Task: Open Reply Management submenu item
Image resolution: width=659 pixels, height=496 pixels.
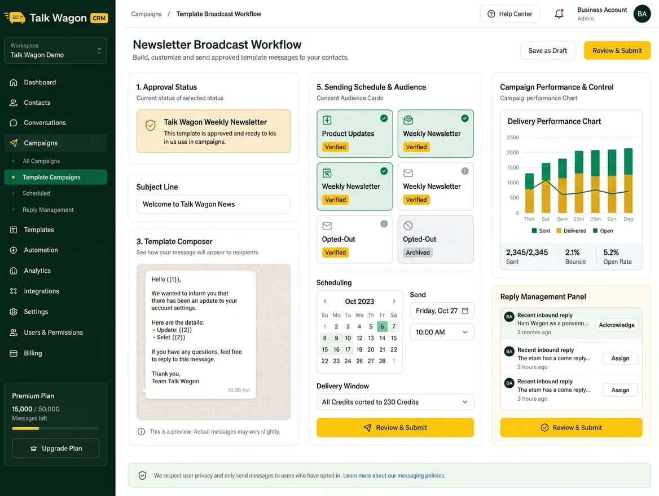Action: point(48,210)
